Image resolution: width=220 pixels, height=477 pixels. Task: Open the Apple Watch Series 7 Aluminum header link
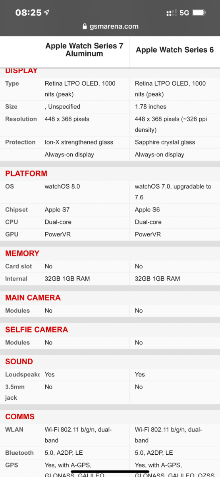(84, 50)
